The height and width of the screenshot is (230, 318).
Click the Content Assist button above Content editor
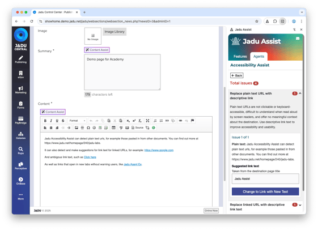tap(53, 112)
